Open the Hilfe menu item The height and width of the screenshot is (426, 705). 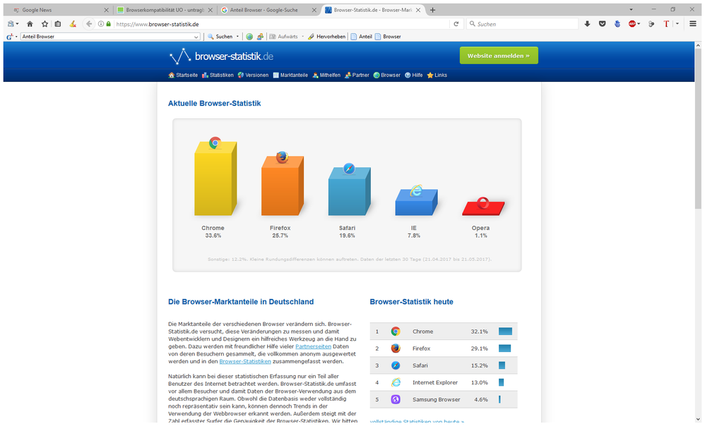coord(414,75)
